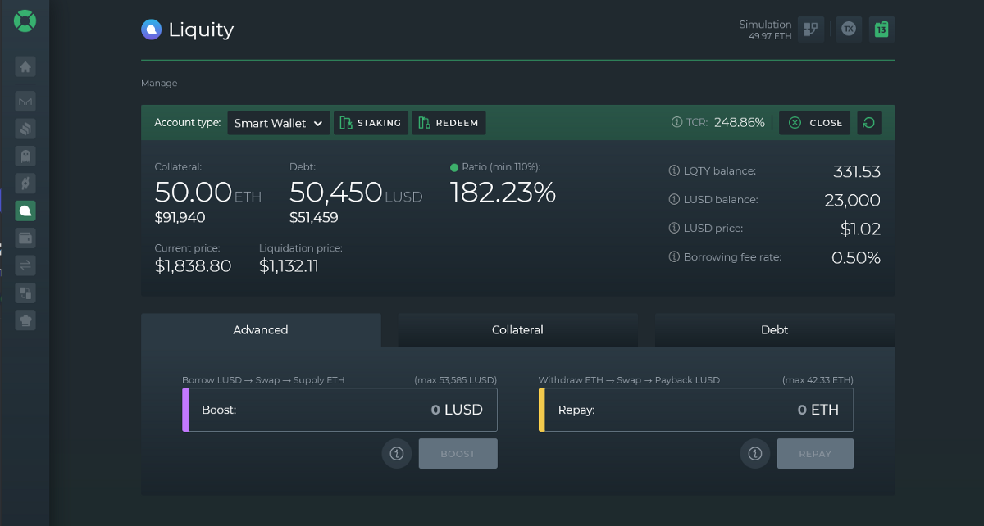The image size is (984, 526).
Task: Refresh trove data with the reload icon
Action: click(x=869, y=123)
